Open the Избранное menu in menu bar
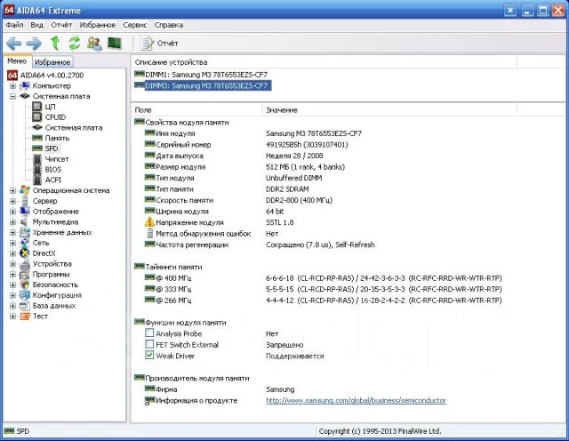 (98, 25)
